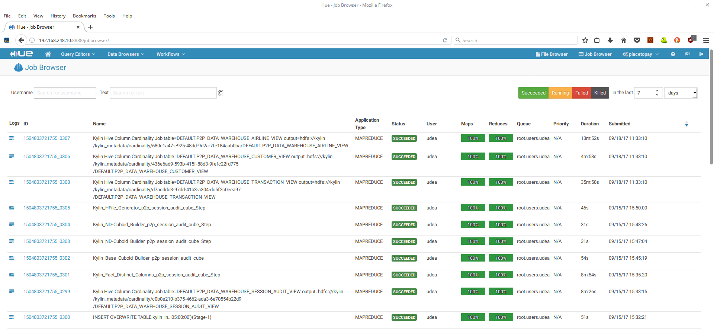Bookmark this page with the star icon

point(585,40)
